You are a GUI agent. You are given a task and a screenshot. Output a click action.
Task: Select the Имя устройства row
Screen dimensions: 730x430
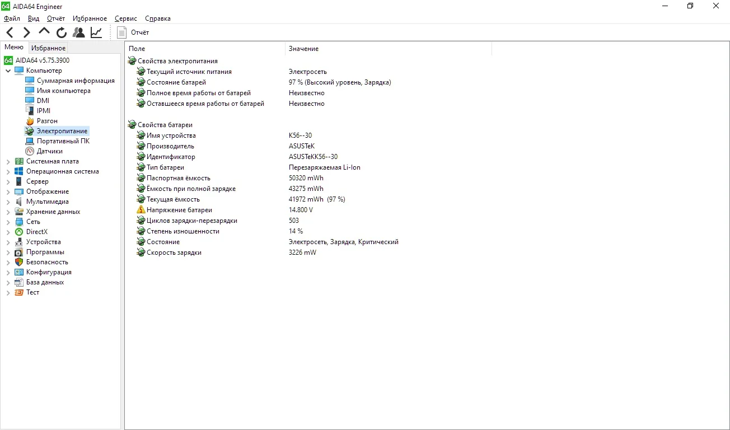[171, 135]
